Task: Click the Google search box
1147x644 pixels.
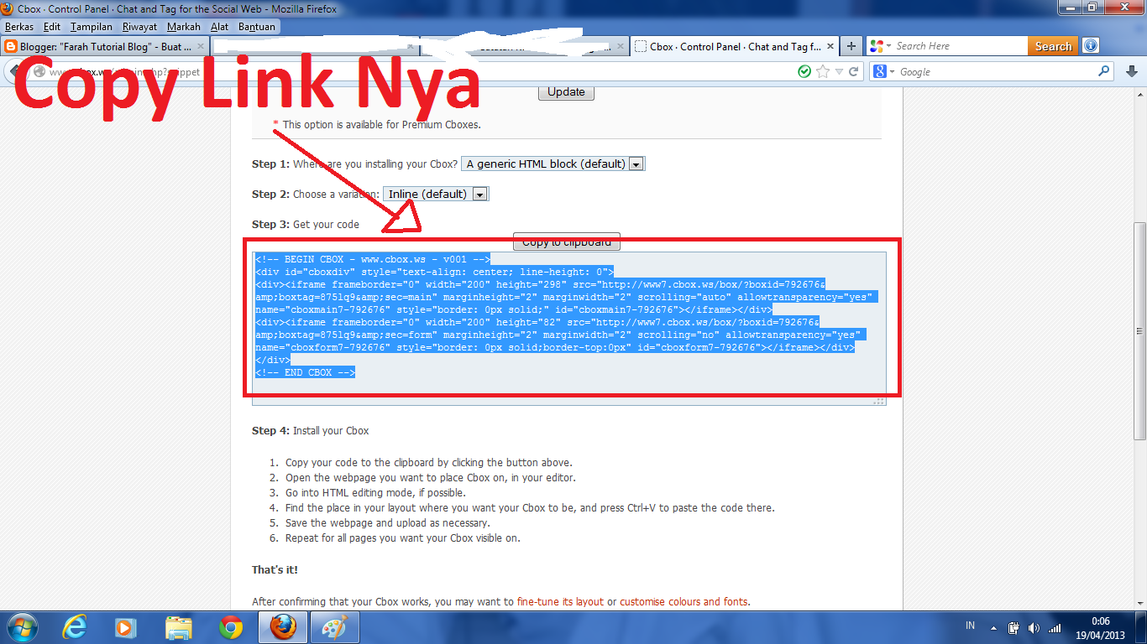Action: (x=998, y=72)
